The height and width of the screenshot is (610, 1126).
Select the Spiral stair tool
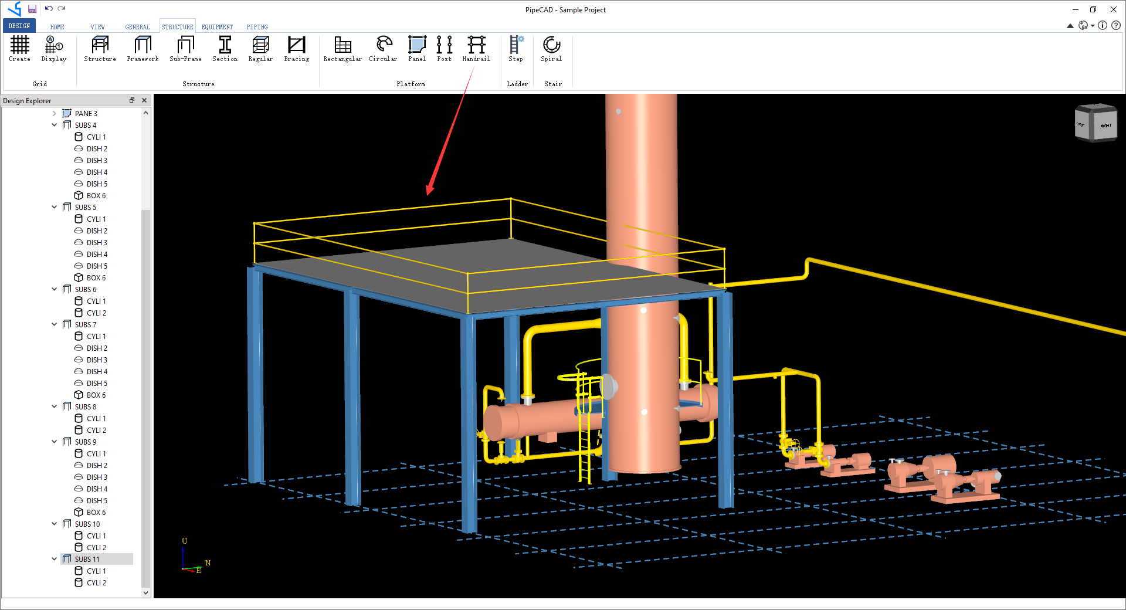(x=551, y=49)
